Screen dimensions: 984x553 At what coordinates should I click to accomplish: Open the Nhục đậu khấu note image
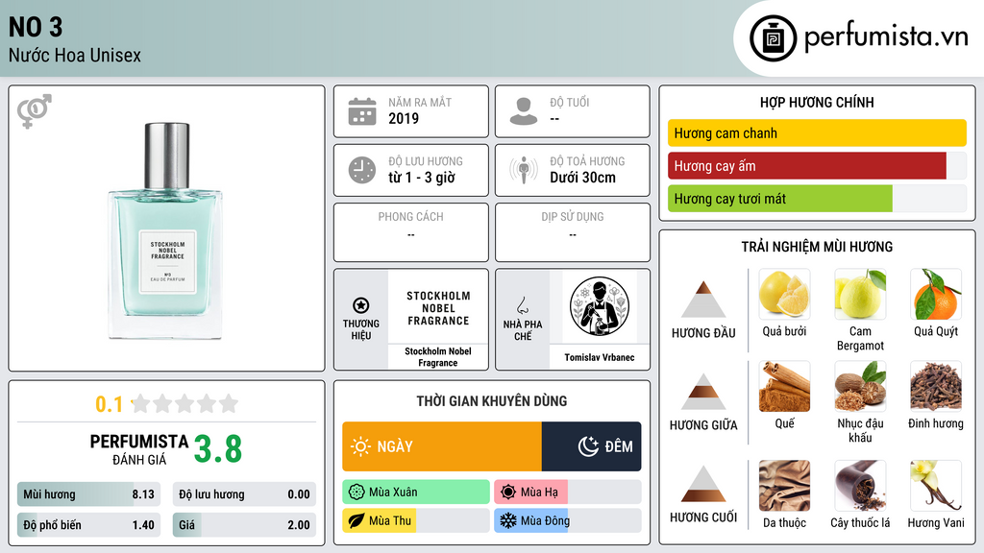[x=860, y=386]
